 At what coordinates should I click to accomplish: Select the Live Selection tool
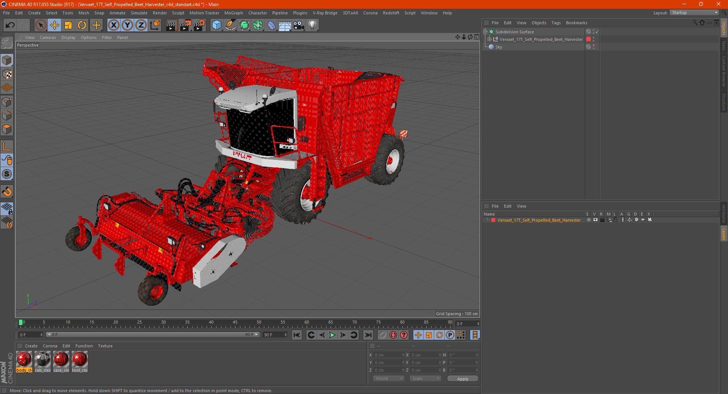coord(41,25)
